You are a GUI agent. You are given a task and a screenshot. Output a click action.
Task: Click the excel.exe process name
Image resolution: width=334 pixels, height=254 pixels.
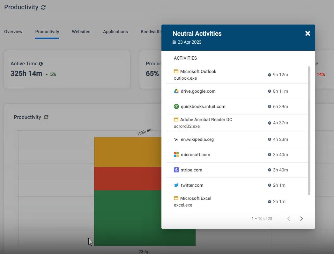(183, 205)
